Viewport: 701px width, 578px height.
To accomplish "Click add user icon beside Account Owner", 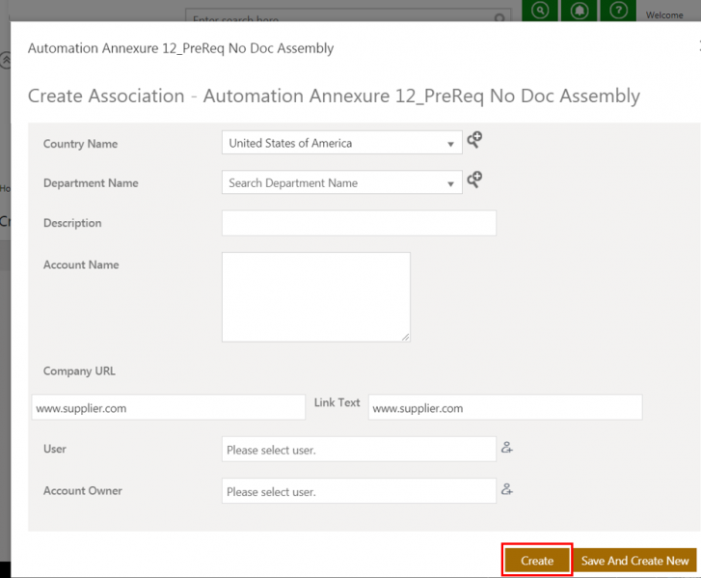I will pos(506,489).
